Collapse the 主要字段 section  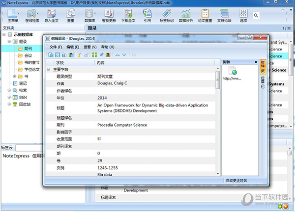(49, 70)
